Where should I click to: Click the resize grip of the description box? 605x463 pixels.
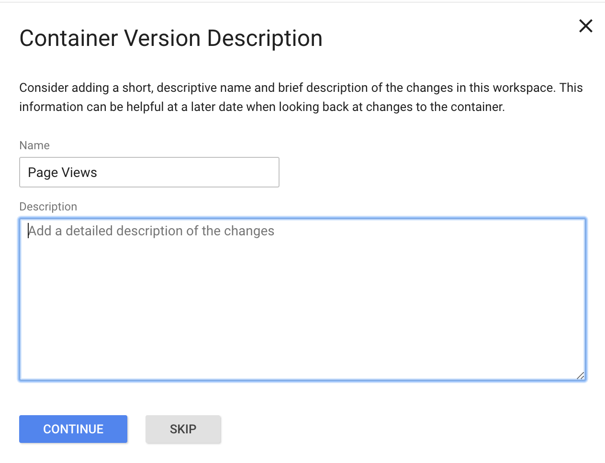580,375
